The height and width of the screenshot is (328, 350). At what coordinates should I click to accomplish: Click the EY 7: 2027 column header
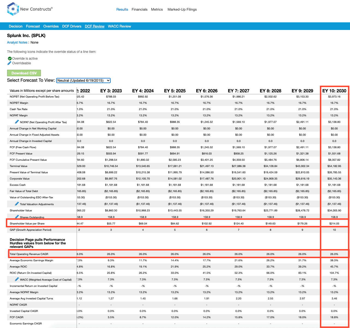coord(239,91)
